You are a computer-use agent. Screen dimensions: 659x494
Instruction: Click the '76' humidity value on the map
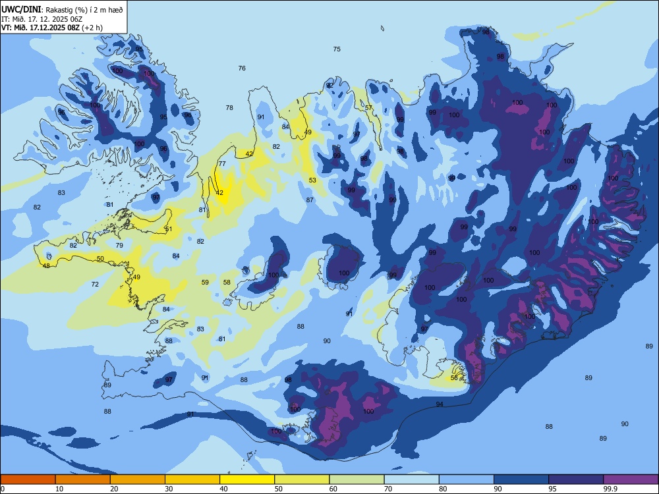(242, 68)
